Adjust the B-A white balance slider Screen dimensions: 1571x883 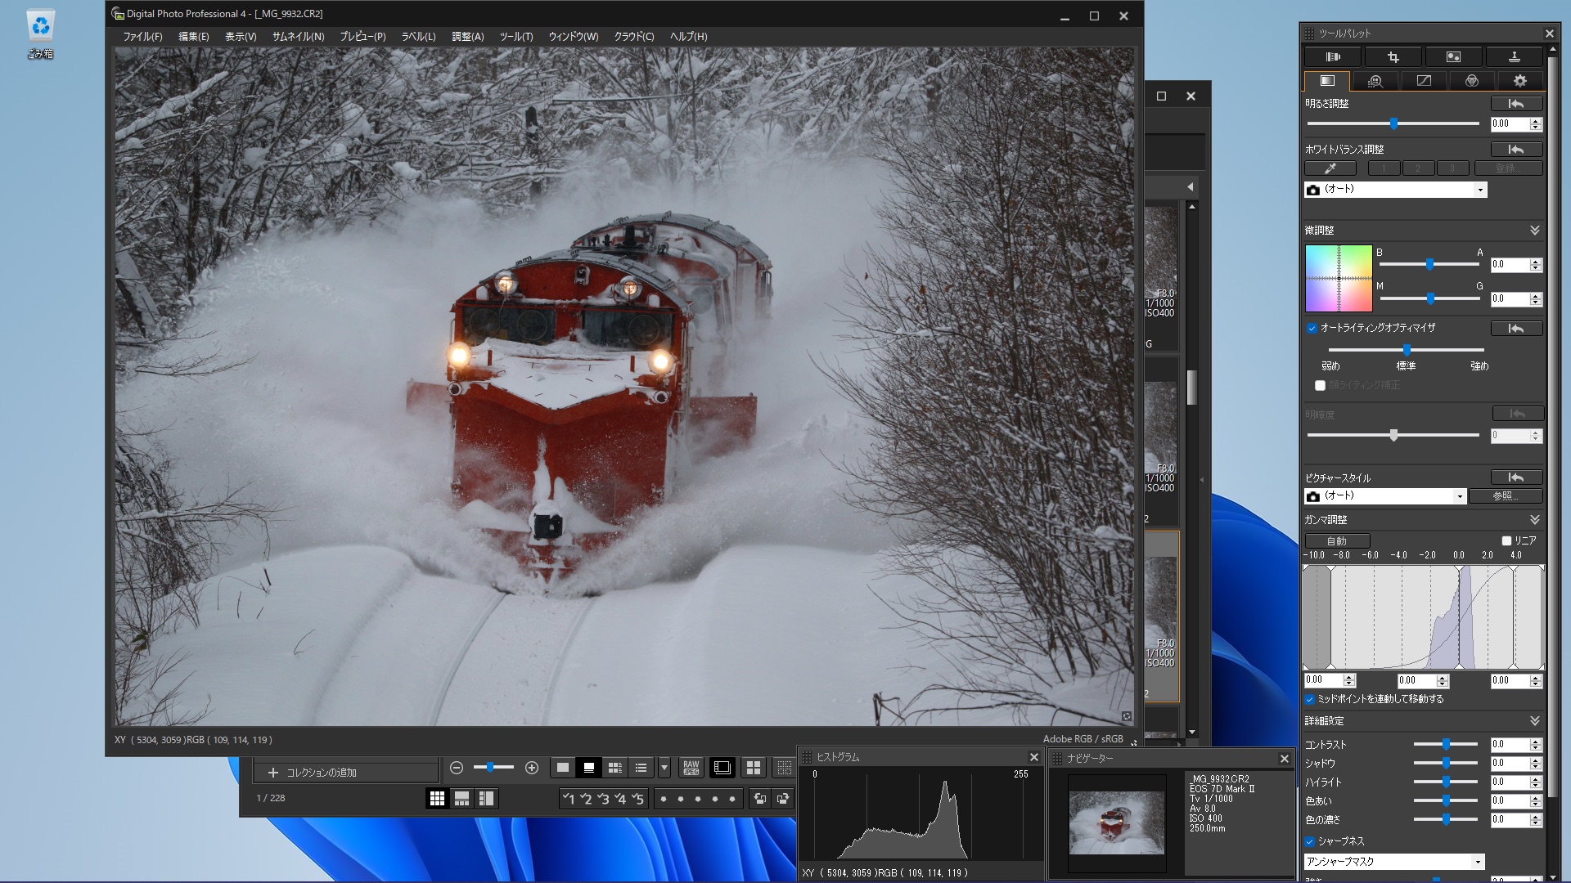click(x=1429, y=264)
